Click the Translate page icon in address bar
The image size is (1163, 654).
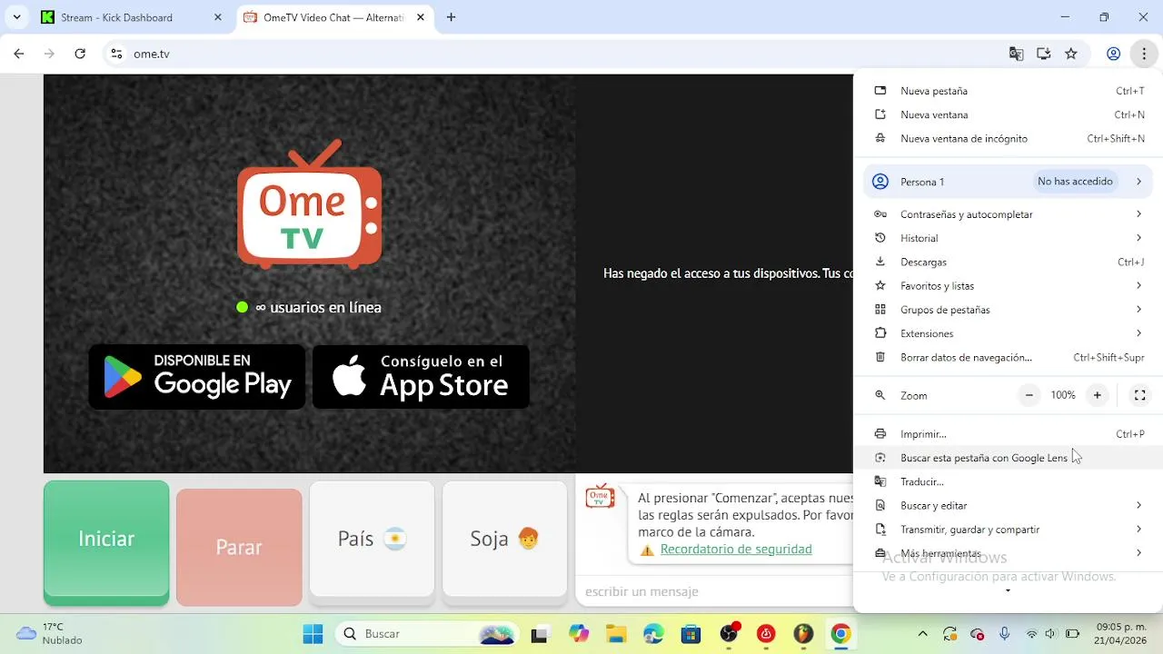(1016, 54)
